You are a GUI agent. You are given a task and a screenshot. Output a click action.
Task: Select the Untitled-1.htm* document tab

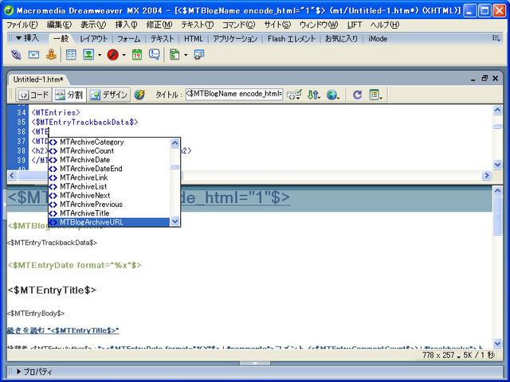tap(38, 80)
